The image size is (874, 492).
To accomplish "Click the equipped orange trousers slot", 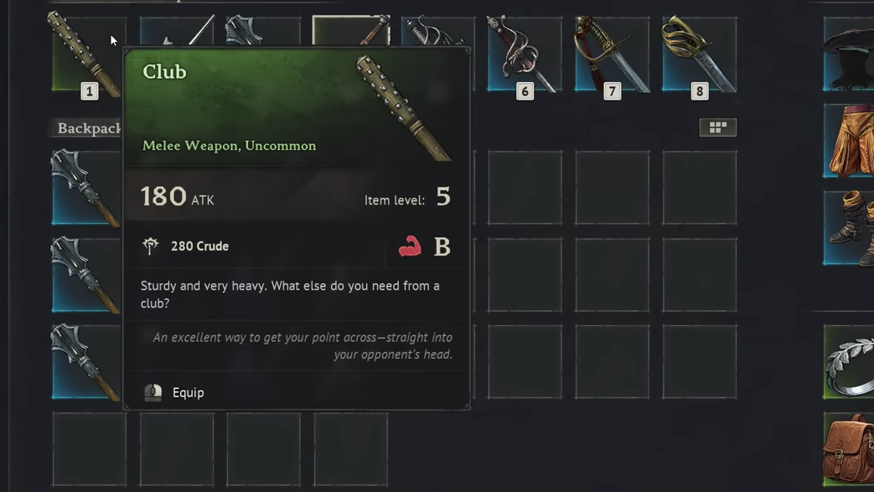I will 848,141.
